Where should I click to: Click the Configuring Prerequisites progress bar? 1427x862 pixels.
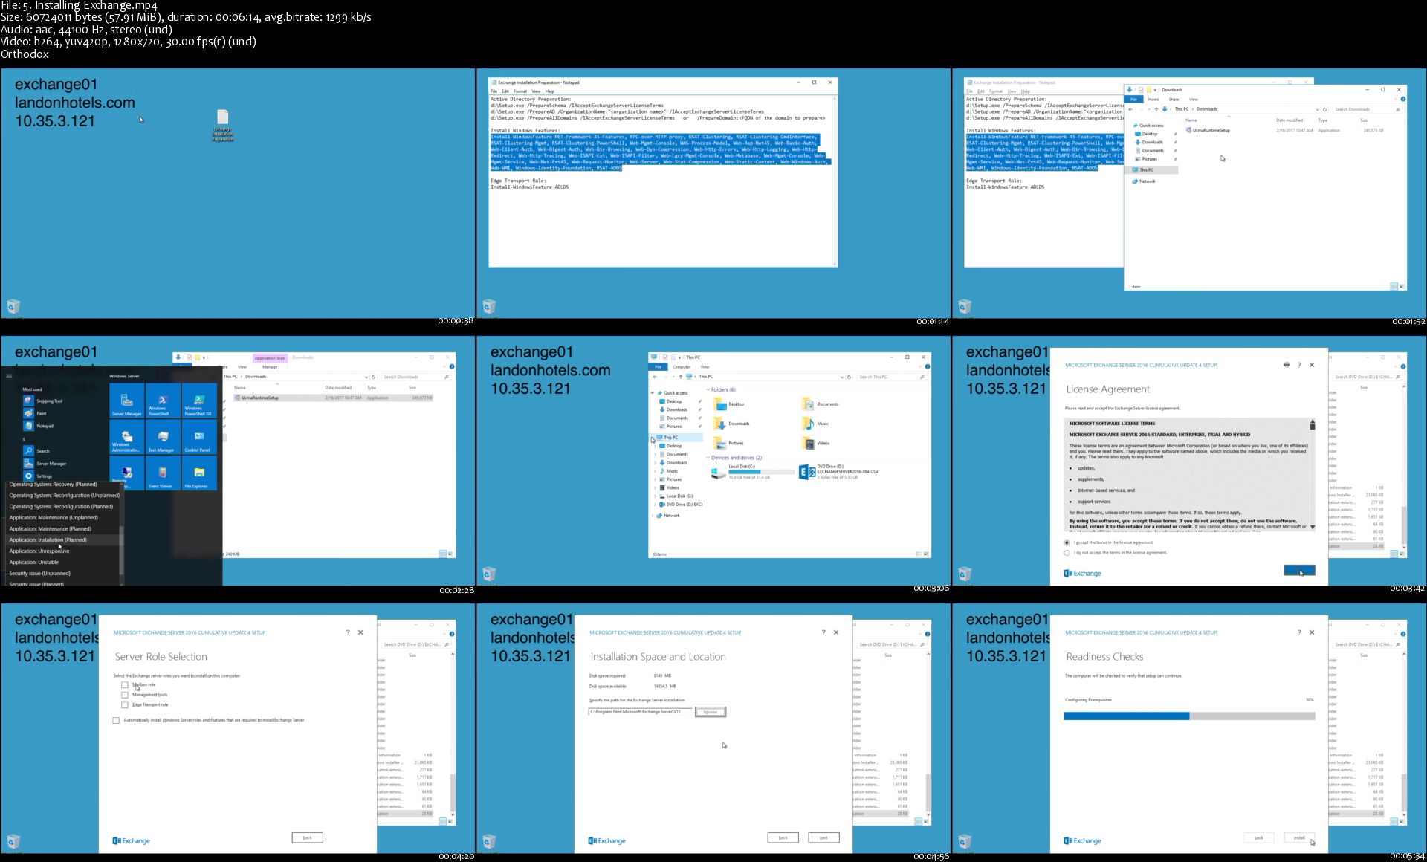coord(1189,716)
